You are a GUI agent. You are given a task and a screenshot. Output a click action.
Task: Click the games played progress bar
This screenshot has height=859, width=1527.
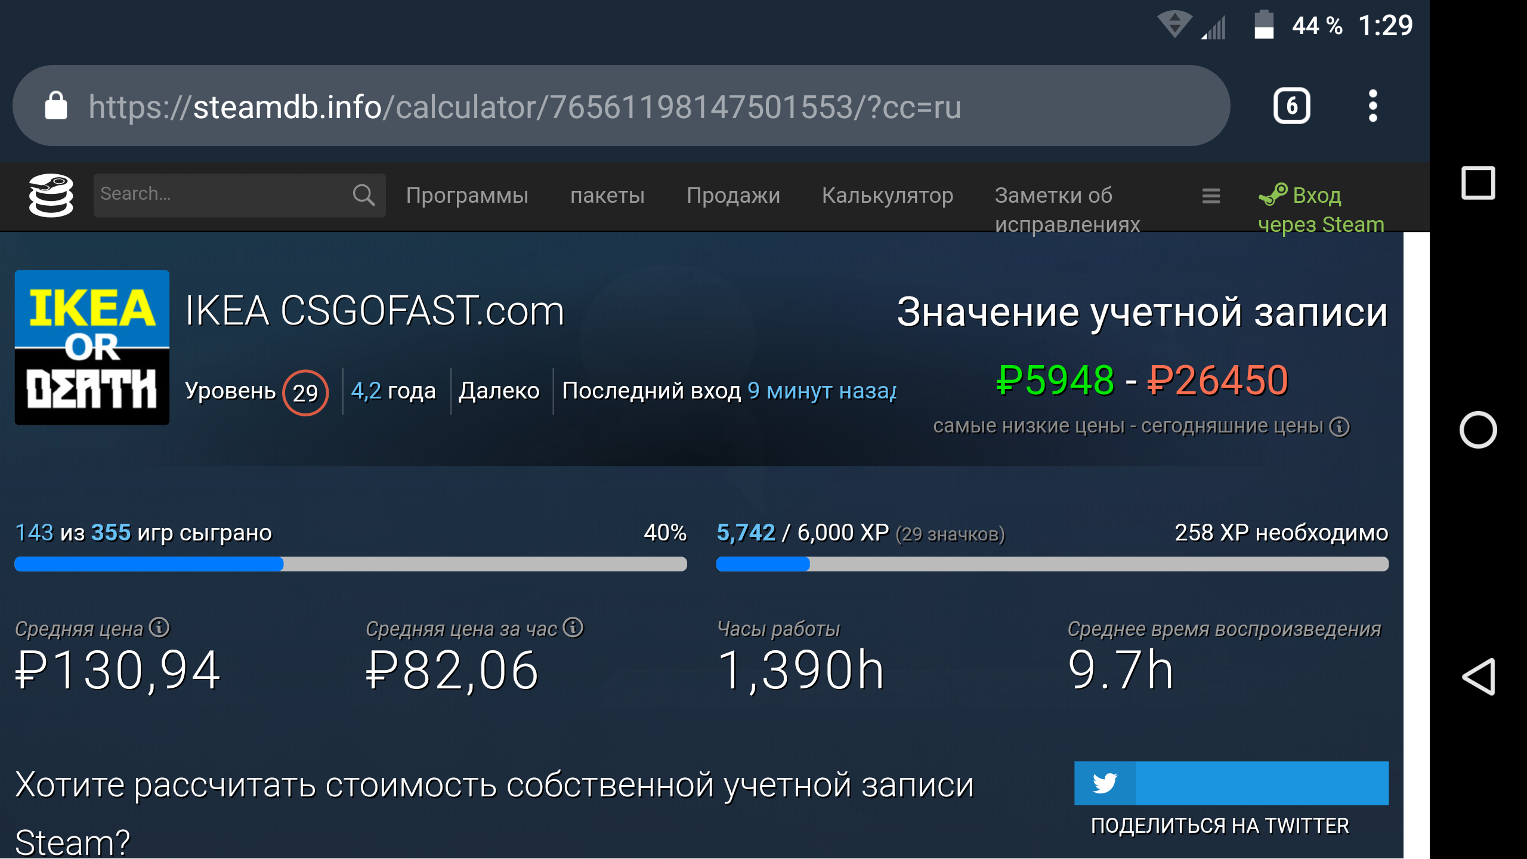coord(351,564)
